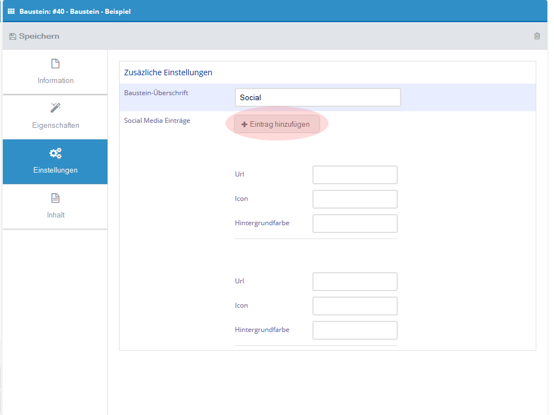
Task: Click the gears Einstellungen icon
Action: coord(55,153)
